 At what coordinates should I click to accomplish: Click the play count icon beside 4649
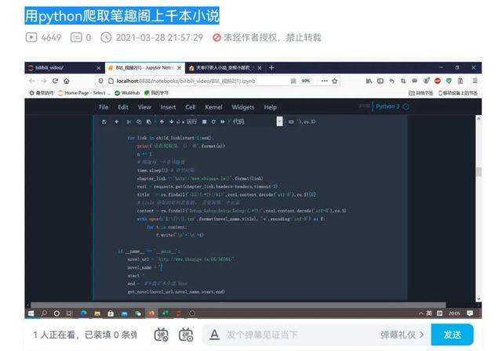[31, 38]
